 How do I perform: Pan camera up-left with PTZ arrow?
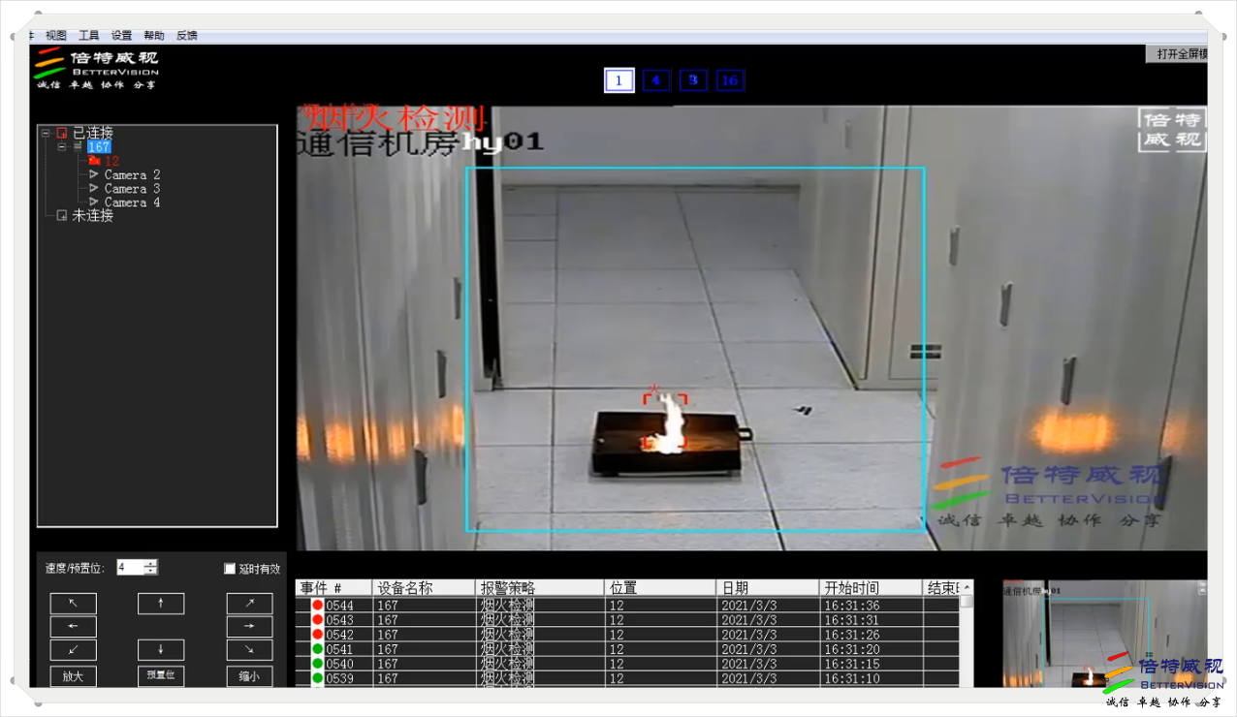tap(74, 604)
